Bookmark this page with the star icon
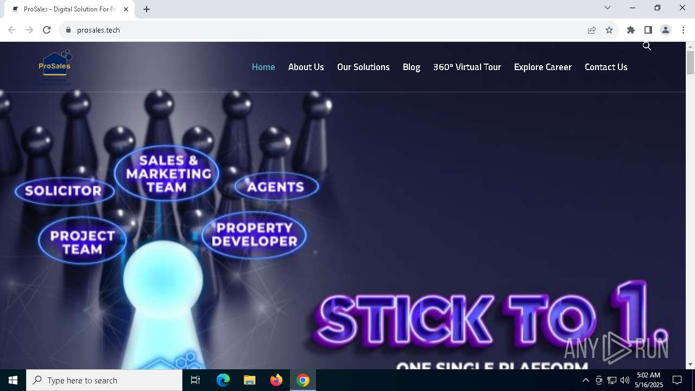 click(x=609, y=30)
